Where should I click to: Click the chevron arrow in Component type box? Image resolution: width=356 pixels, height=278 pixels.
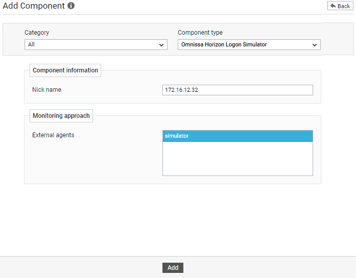pyautogui.click(x=315, y=45)
